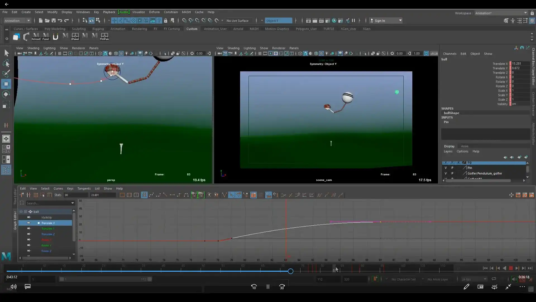Open the Animation menu set dropdown

coord(17,20)
